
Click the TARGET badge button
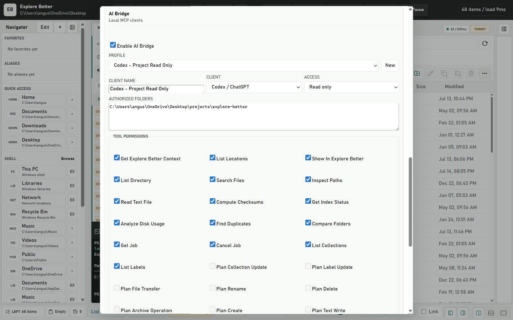pos(480,29)
